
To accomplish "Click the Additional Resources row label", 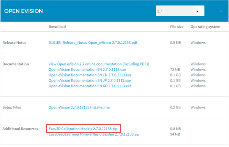I will click(20, 129).
